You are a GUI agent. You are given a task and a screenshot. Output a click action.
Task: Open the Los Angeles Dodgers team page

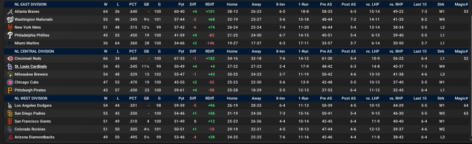tap(33, 105)
